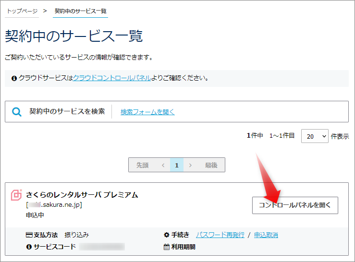The height and width of the screenshot is (262, 355).
Task: Click the credit card icon next to 支払方法
Action: [29, 235]
